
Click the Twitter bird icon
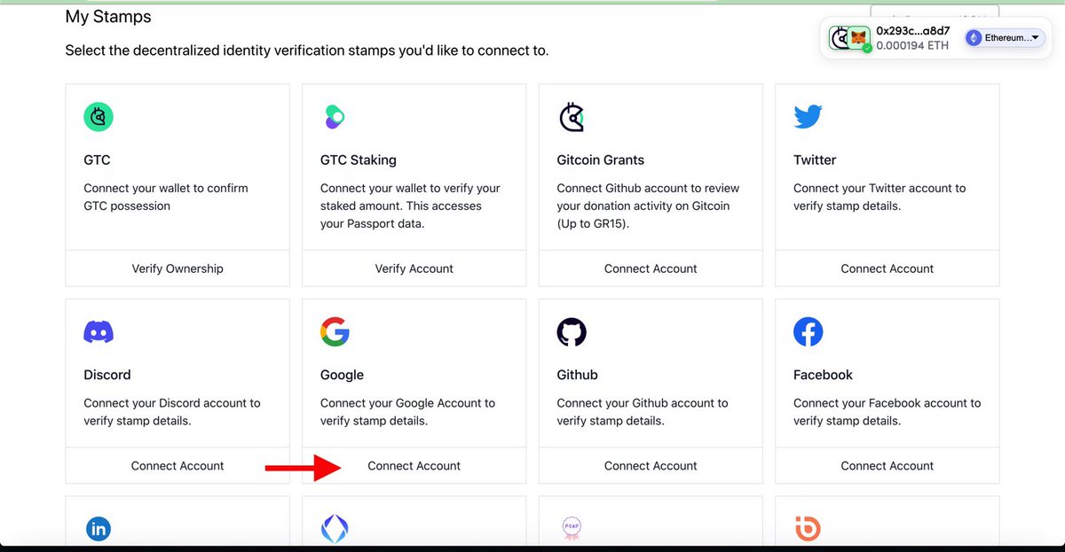pyautogui.click(x=809, y=117)
